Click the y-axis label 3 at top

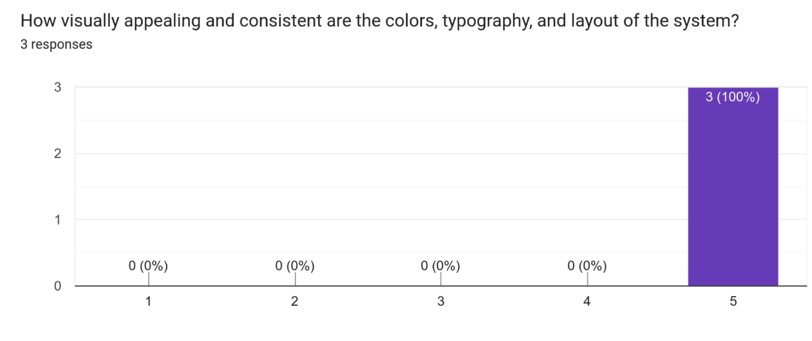click(58, 87)
